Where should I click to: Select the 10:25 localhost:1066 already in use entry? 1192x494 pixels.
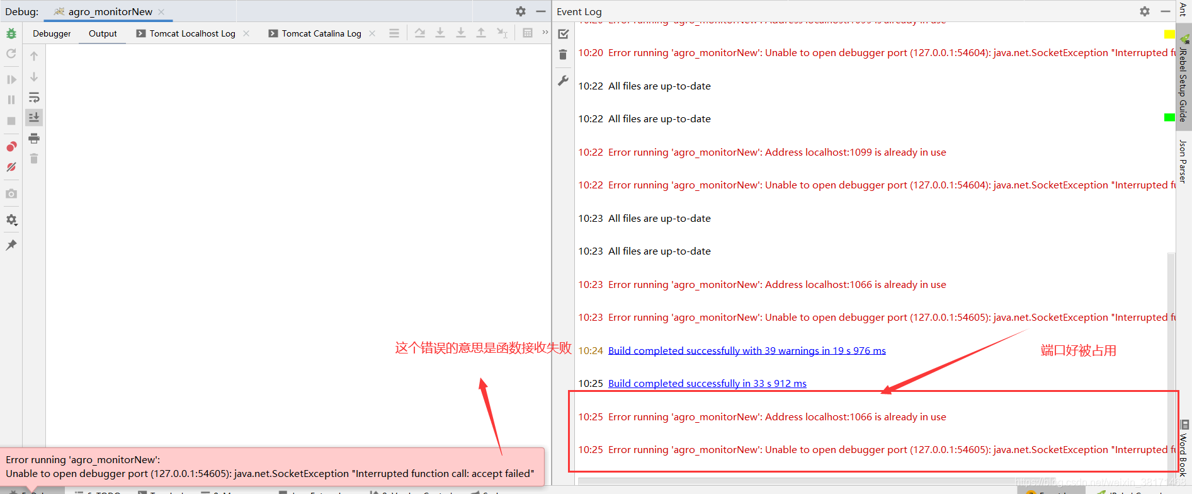pos(762,416)
